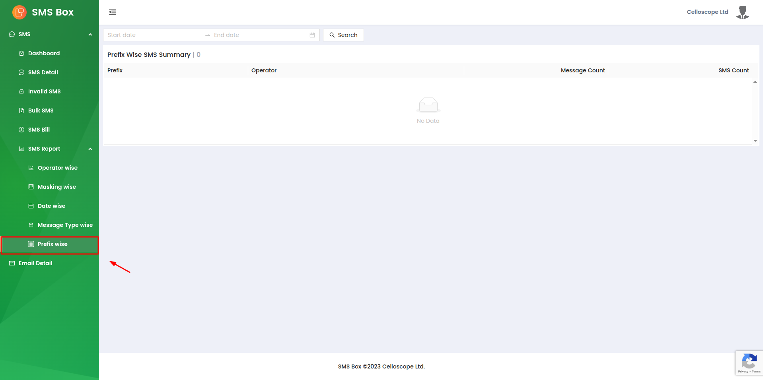Click the Dashboard gauge icon in sidebar

pyautogui.click(x=21, y=53)
